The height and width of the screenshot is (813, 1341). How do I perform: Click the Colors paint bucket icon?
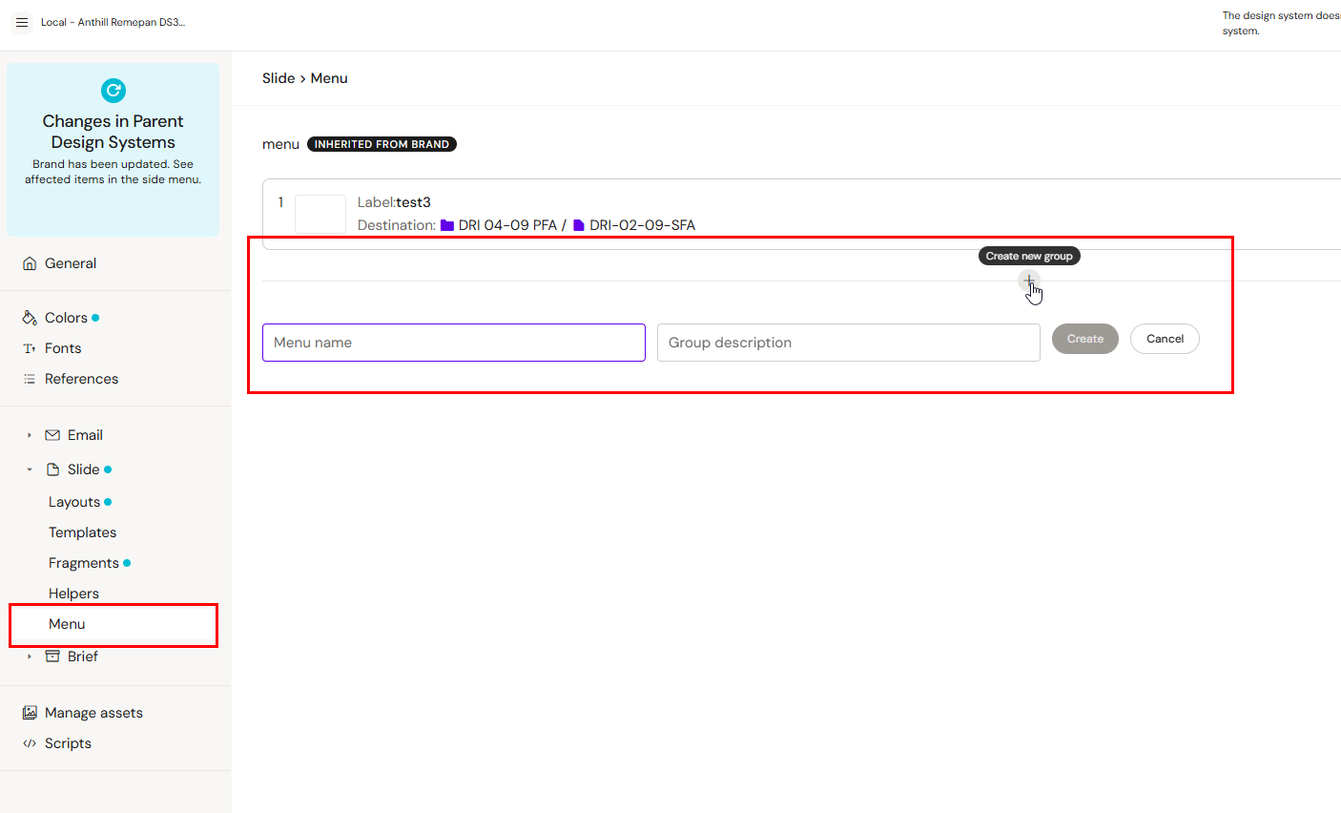tap(30, 318)
